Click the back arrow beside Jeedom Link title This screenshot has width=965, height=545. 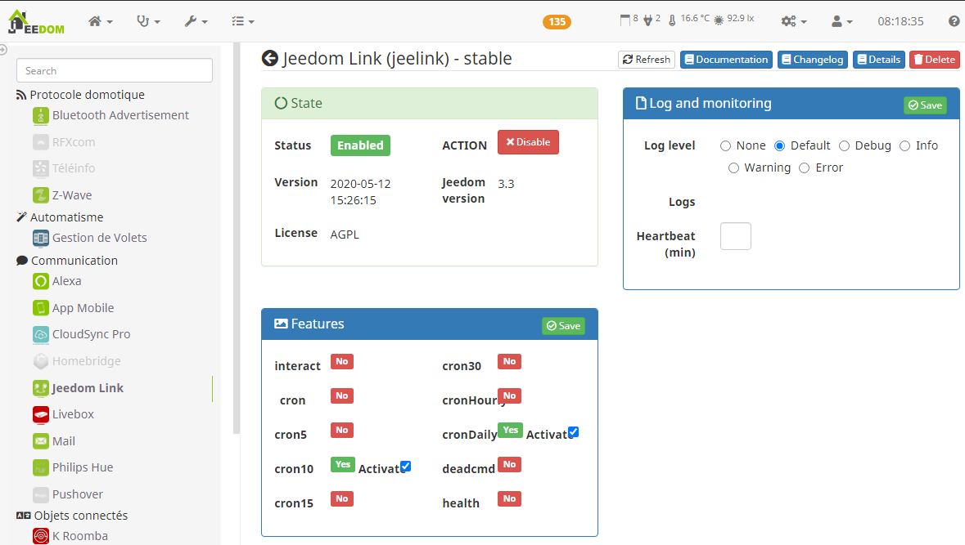[270, 58]
